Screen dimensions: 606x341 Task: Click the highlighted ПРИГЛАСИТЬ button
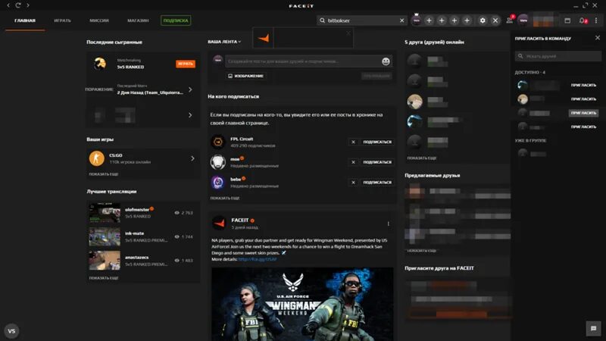(x=583, y=113)
